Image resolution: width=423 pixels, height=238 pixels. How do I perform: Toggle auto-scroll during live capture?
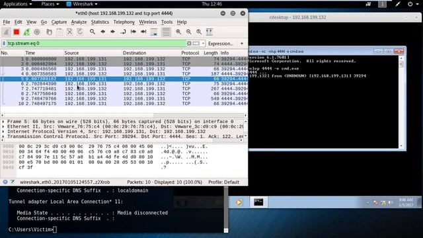point(154,32)
